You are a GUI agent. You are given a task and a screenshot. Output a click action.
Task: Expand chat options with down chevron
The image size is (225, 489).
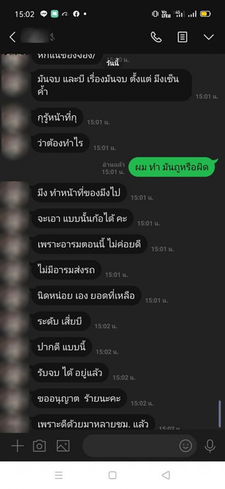coord(208,37)
